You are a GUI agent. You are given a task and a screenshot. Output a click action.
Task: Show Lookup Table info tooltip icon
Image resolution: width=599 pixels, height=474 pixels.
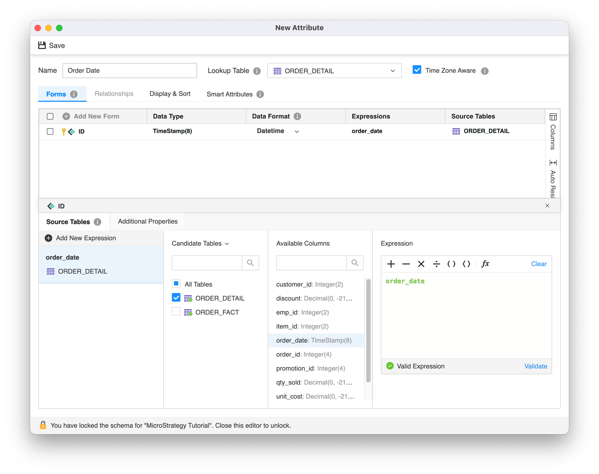(257, 71)
